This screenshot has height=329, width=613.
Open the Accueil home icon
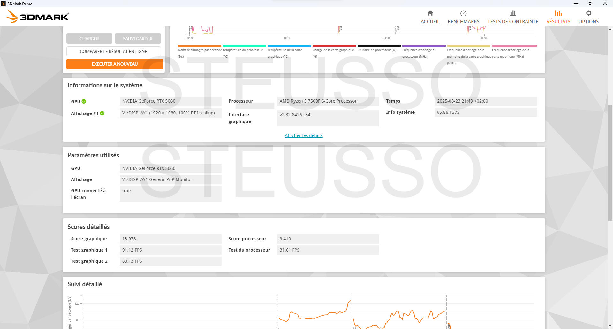430,13
